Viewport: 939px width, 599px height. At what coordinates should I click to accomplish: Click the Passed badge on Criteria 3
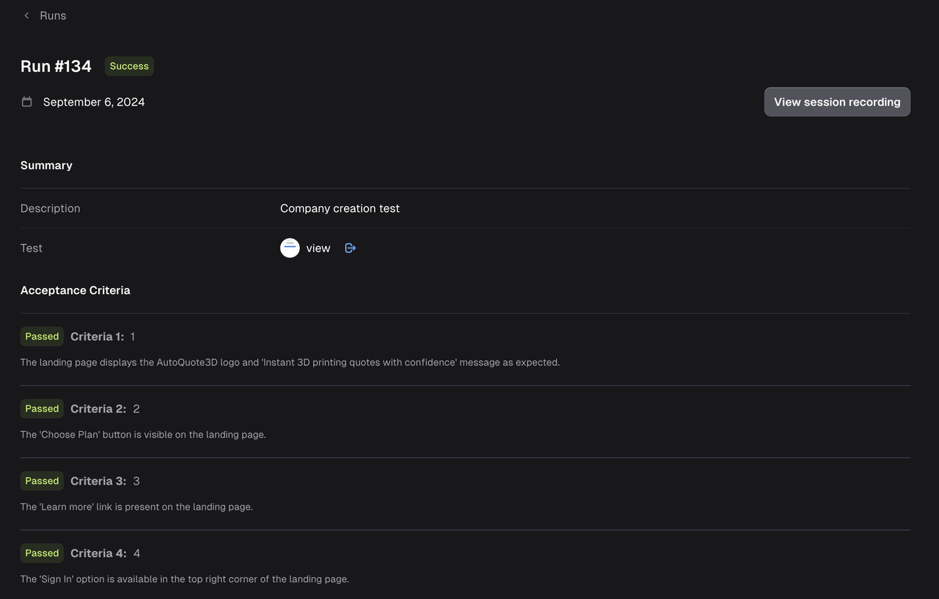[41, 480]
